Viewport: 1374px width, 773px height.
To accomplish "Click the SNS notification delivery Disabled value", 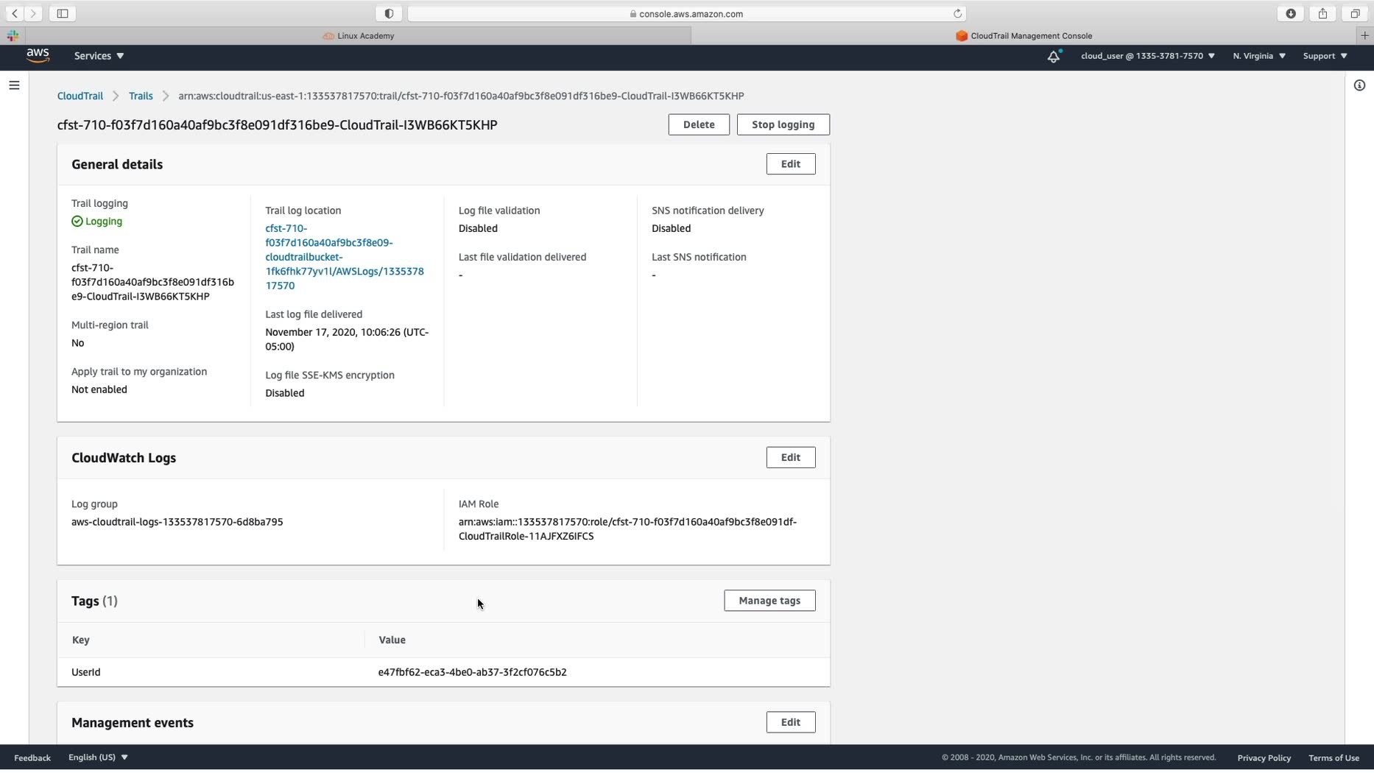I will point(672,228).
